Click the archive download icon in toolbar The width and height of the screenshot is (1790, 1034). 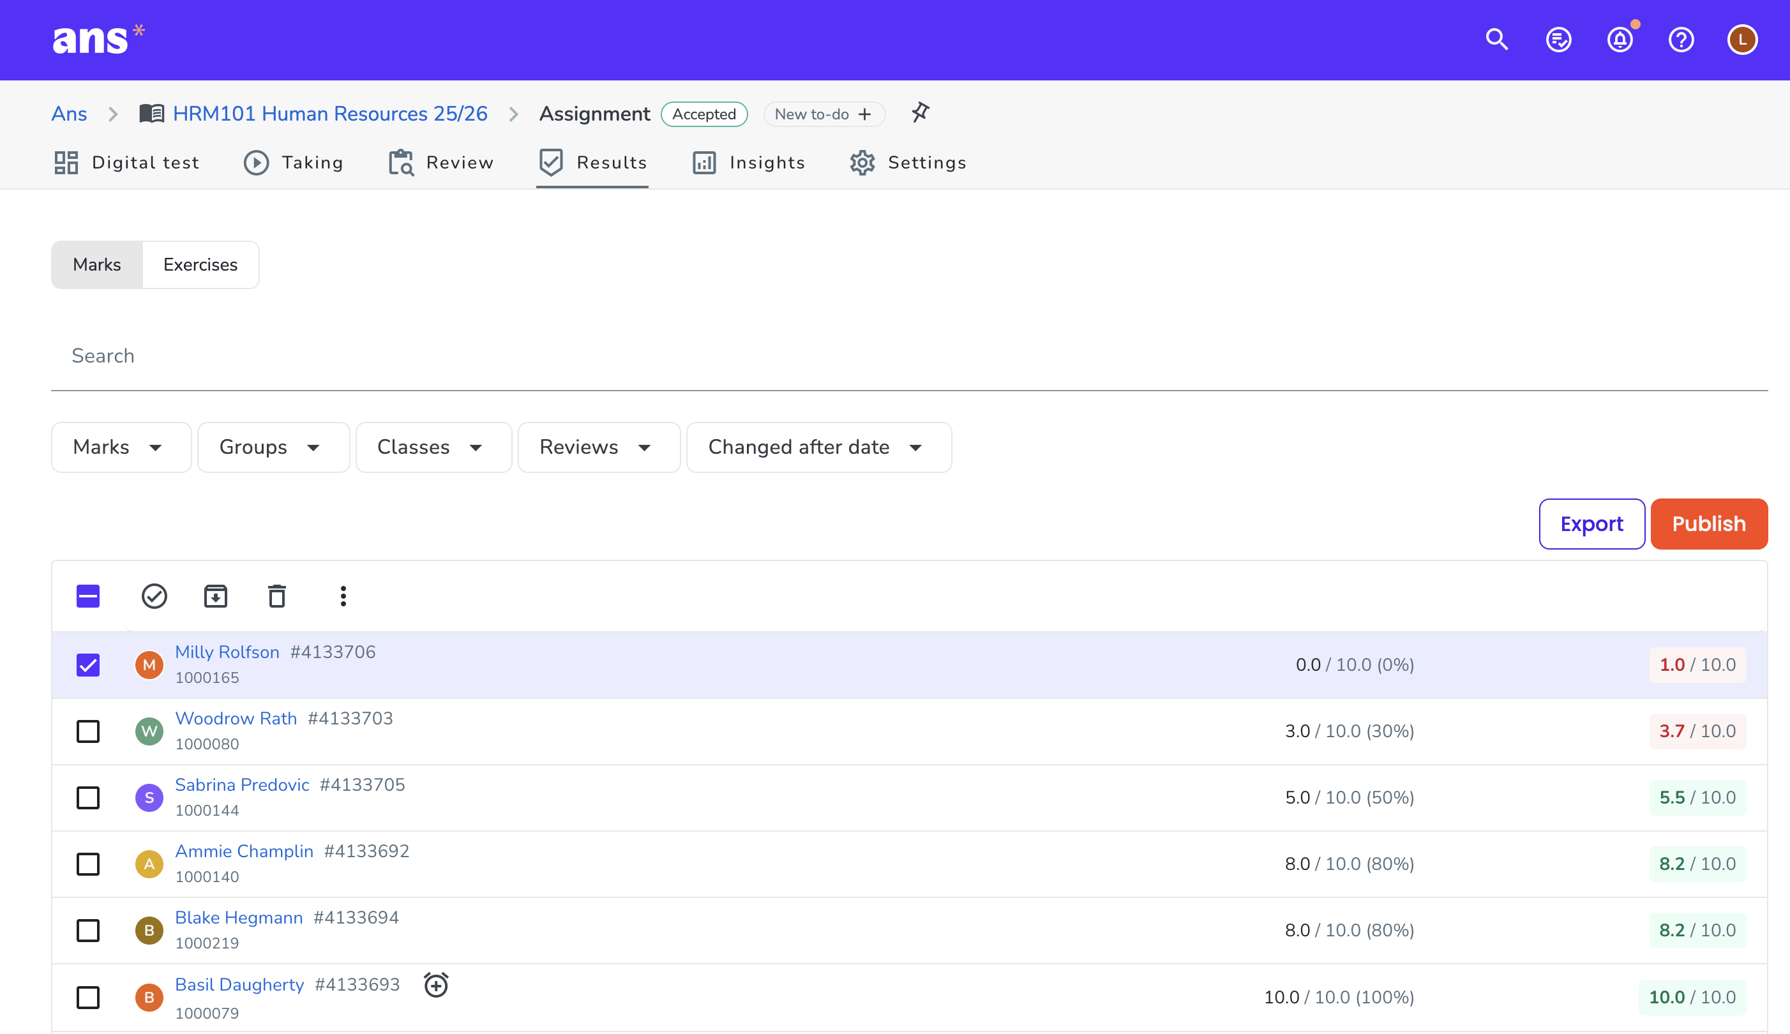[x=215, y=597]
